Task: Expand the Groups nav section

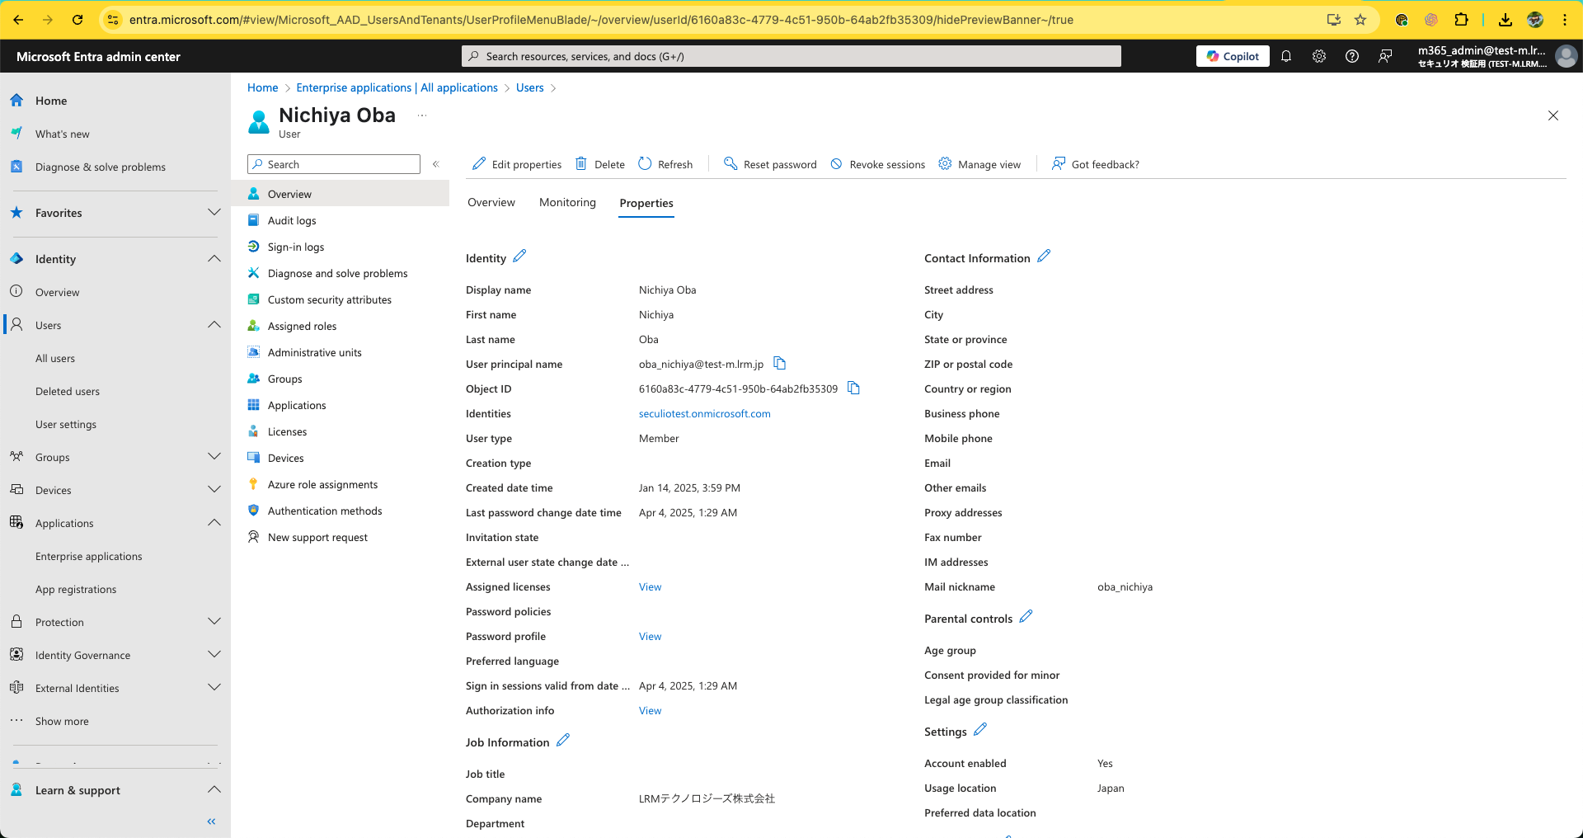Action: [x=214, y=457]
